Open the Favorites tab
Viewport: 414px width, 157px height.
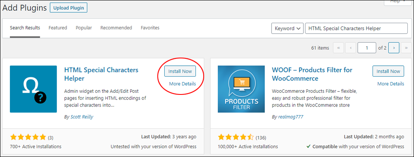coord(150,28)
